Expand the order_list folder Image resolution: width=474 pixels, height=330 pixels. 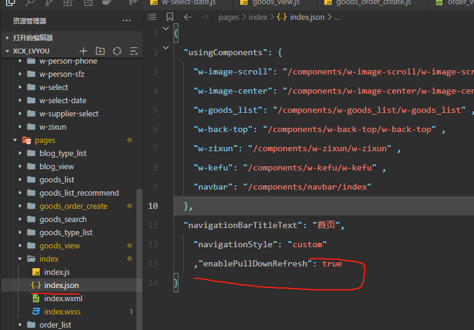pyautogui.click(x=55, y=325)
